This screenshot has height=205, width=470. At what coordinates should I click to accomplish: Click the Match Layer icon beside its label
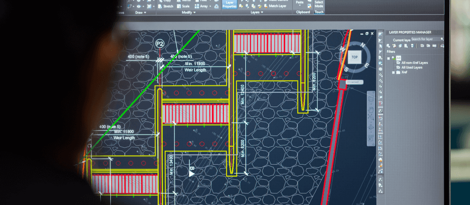265,6
